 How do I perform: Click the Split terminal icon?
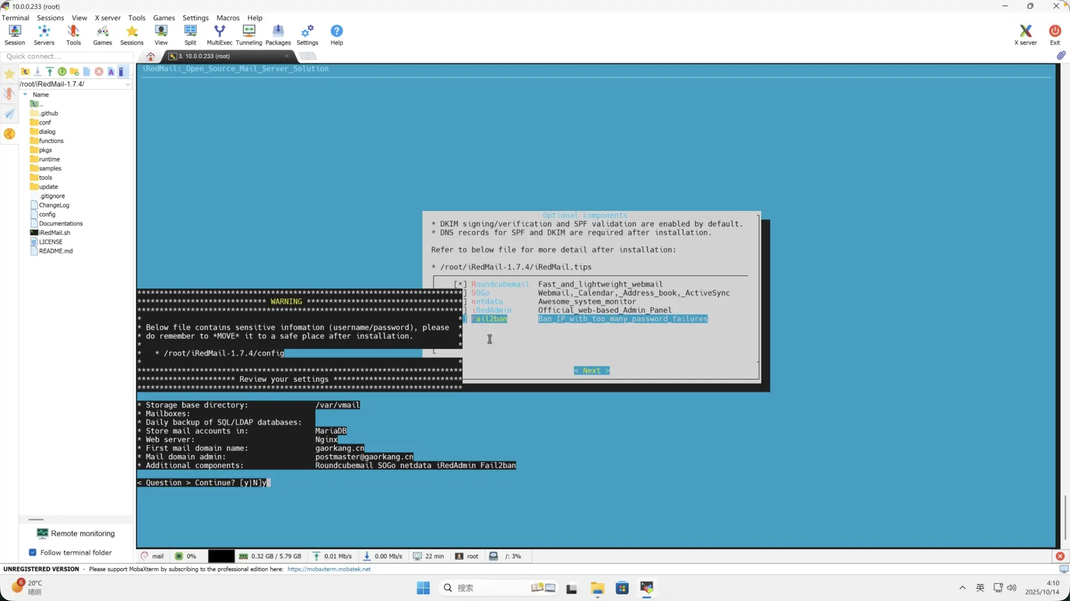(190, 35)
